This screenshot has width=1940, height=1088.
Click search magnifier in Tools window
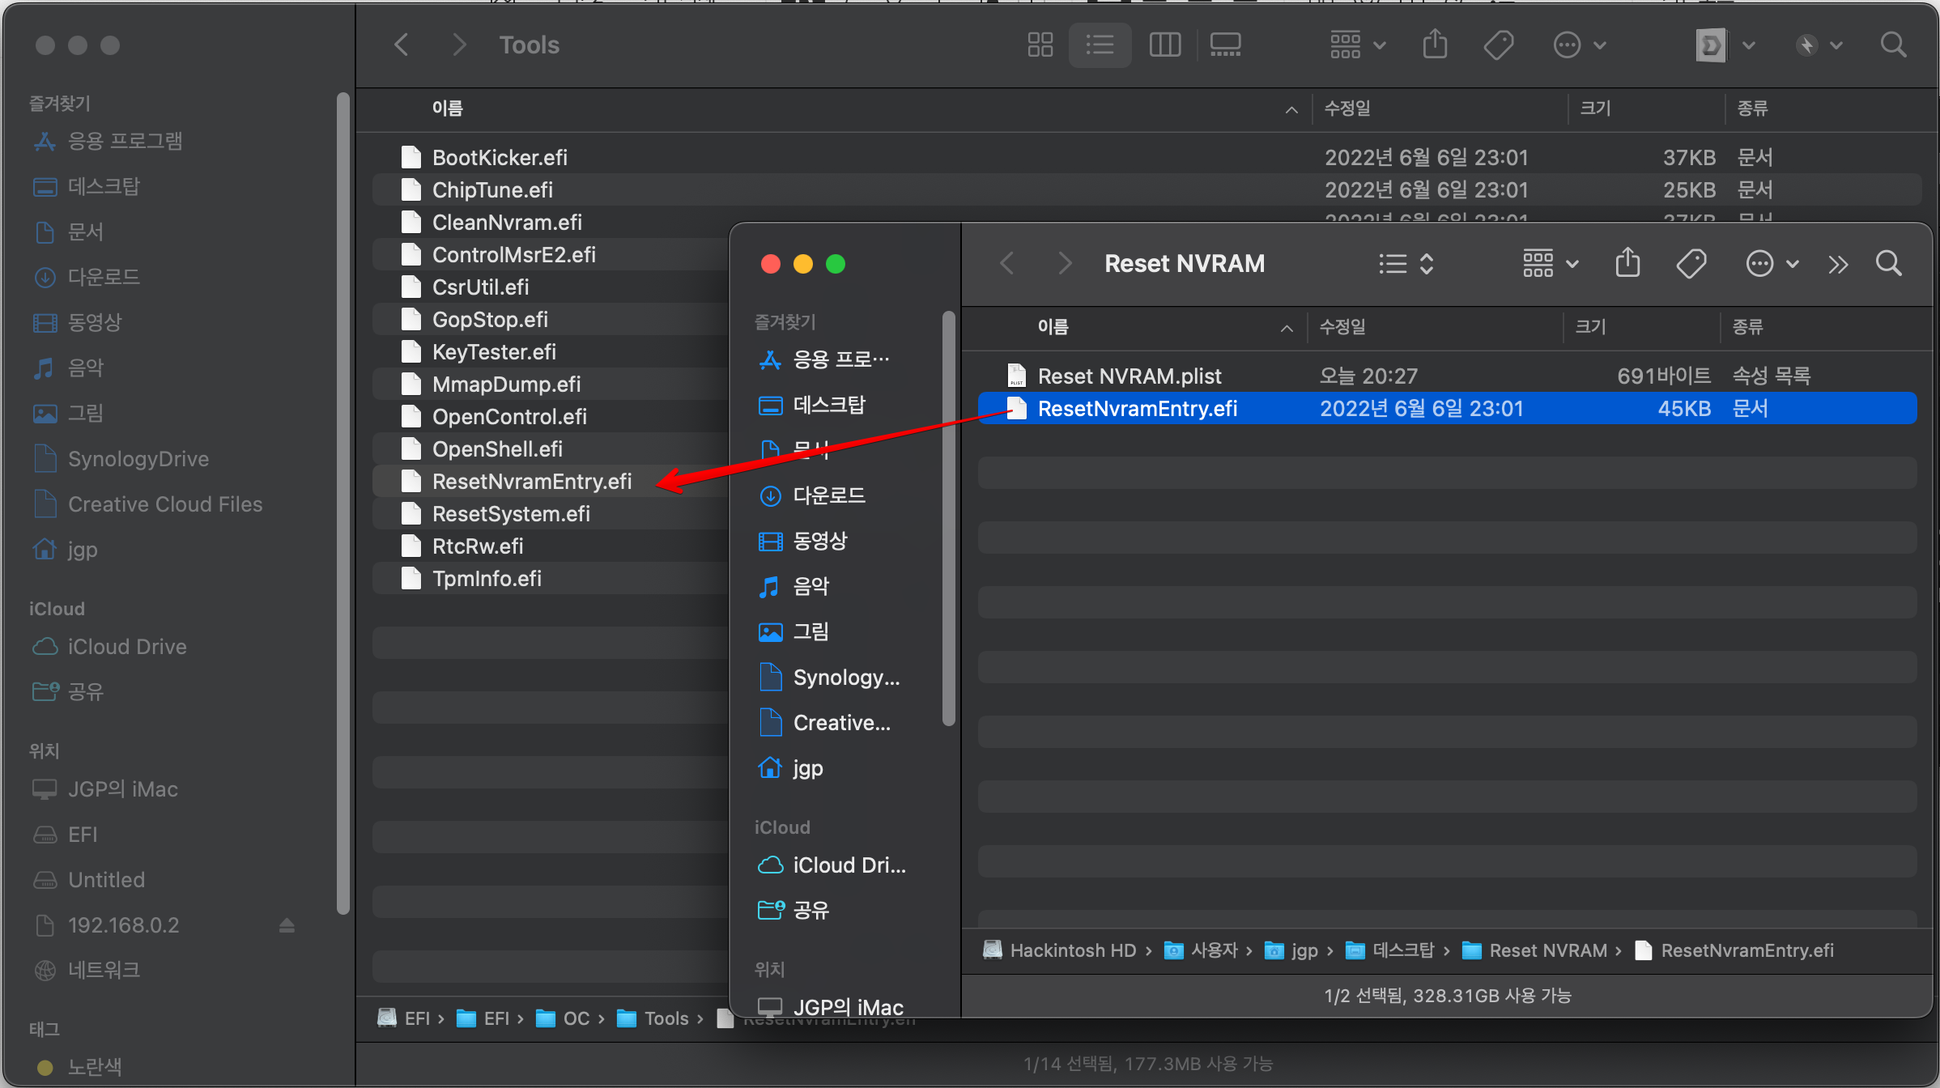1893,45
